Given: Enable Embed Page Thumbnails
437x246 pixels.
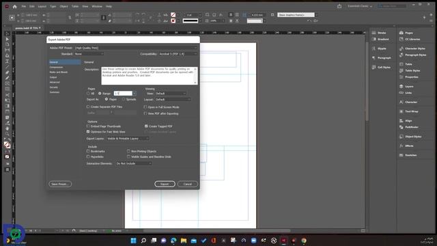Looking at the screenshot, I should [88, 126].
